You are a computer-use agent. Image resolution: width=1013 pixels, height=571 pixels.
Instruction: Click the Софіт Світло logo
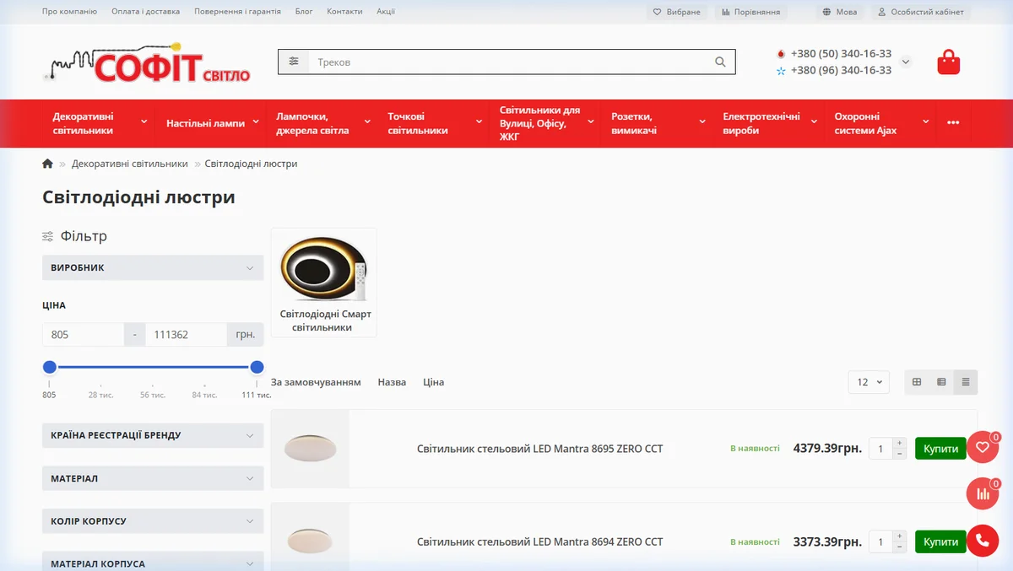[147, 62]
